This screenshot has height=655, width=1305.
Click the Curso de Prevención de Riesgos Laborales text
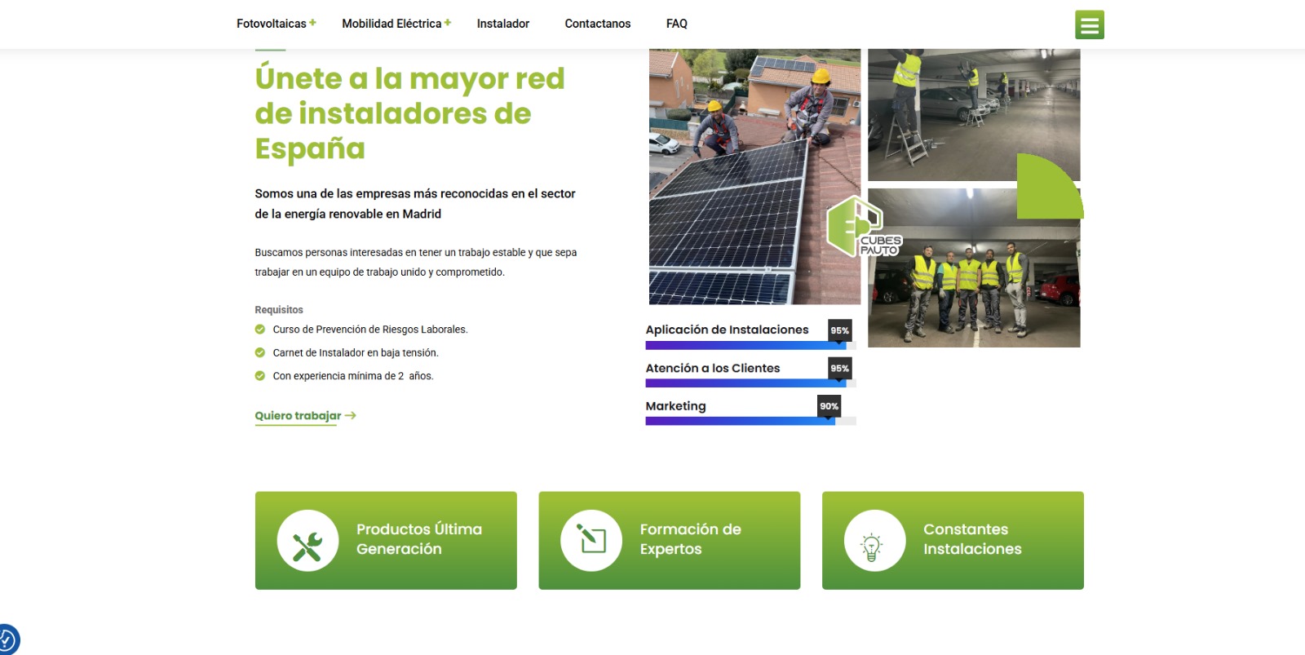click(370, 330)
